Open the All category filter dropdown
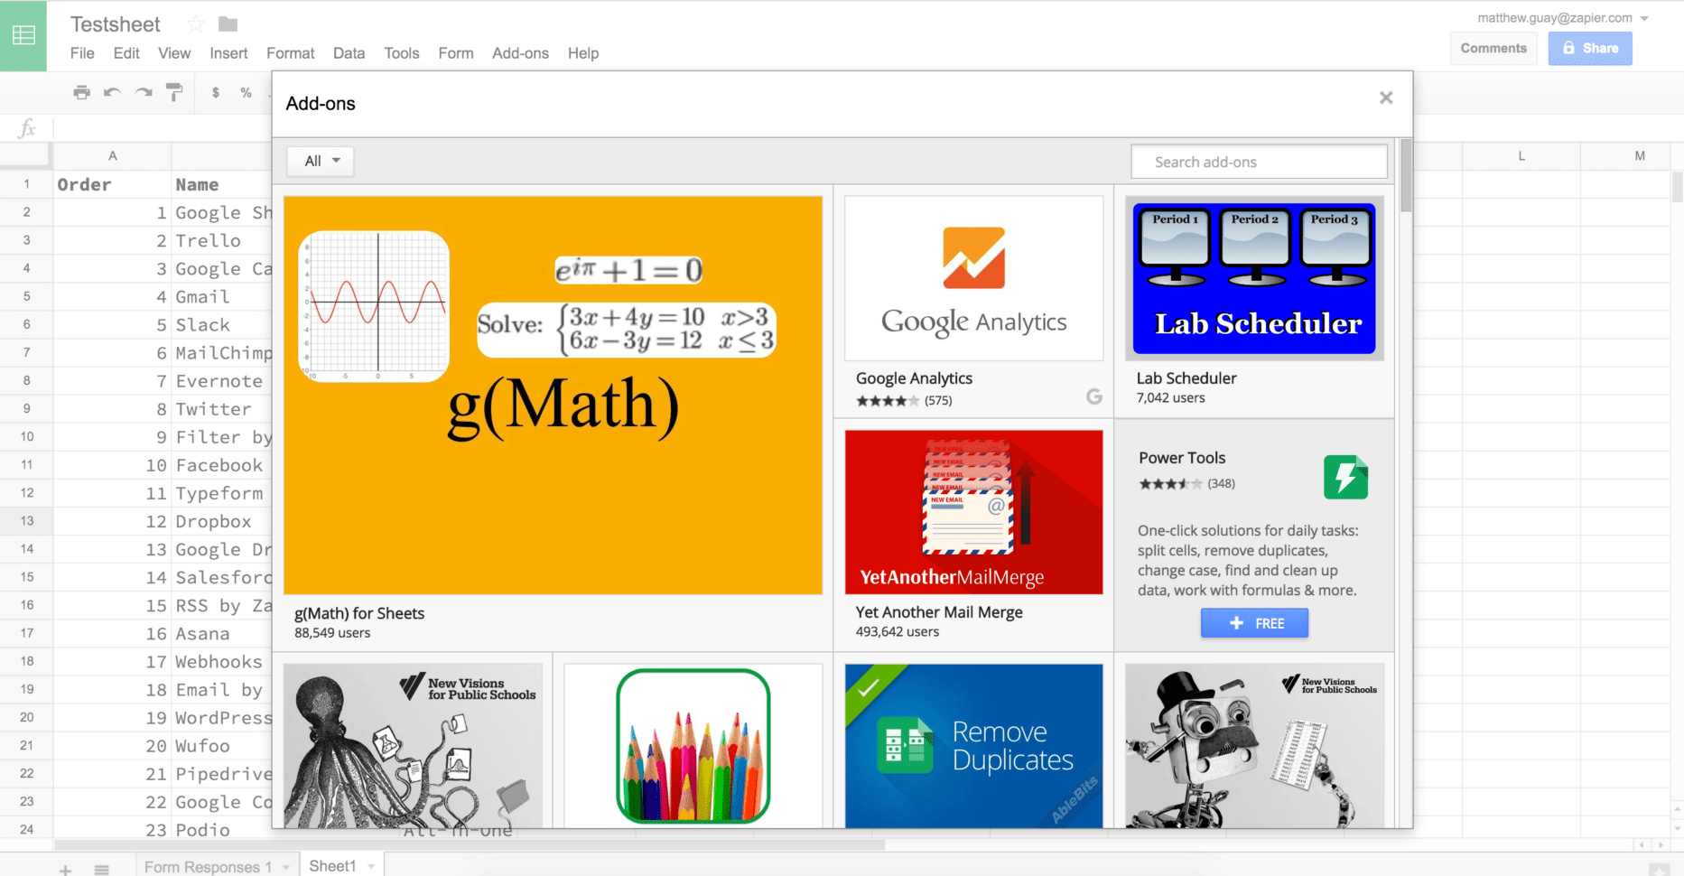This screenshot has height=876, width=1684. [320, 161]
